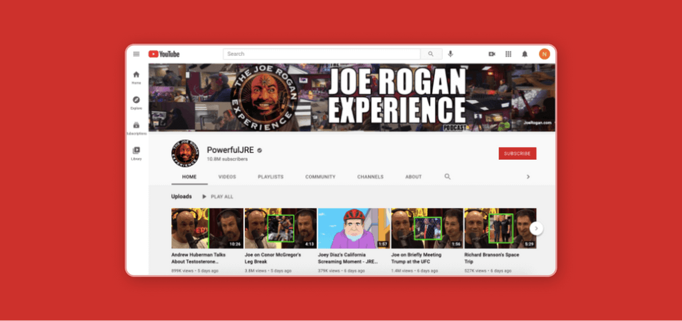
Task: Open the hamburger guide menu
Action: [x=136, y=54]
